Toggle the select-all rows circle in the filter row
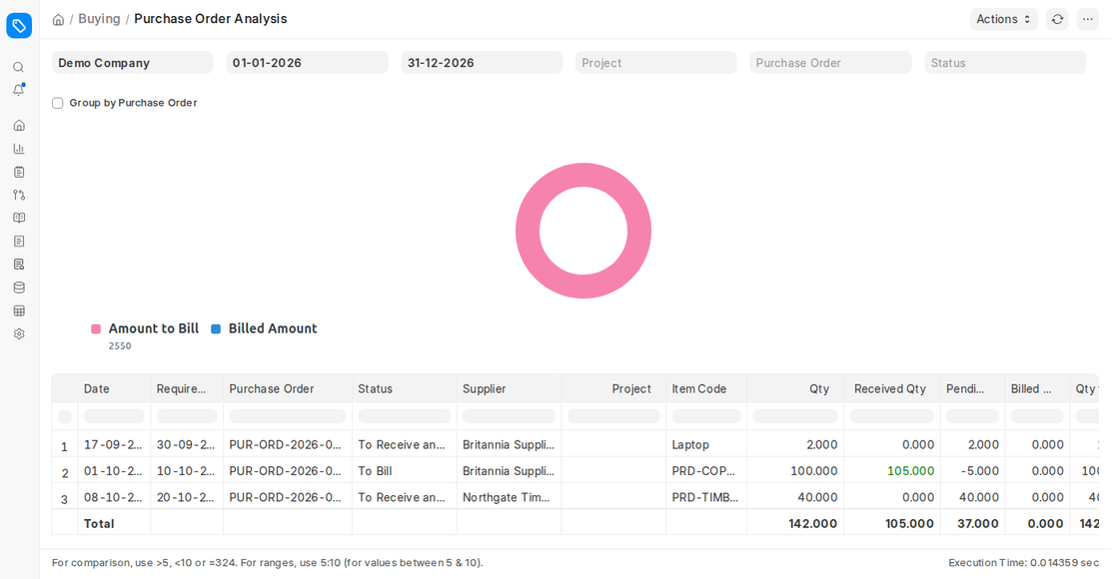The width and height of the screenshot is (1119, 579). coord(64,416)
